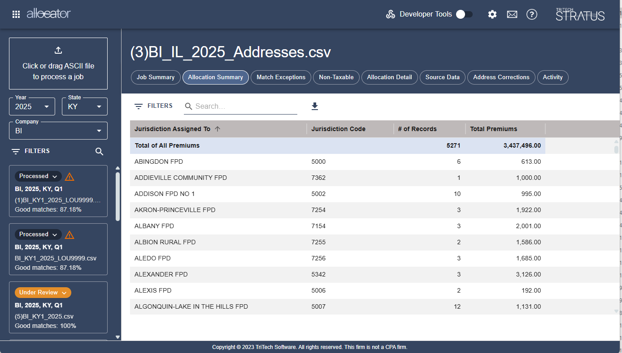Click the sort arrow on Jurisdiction Assigned To

click(217, 129)
